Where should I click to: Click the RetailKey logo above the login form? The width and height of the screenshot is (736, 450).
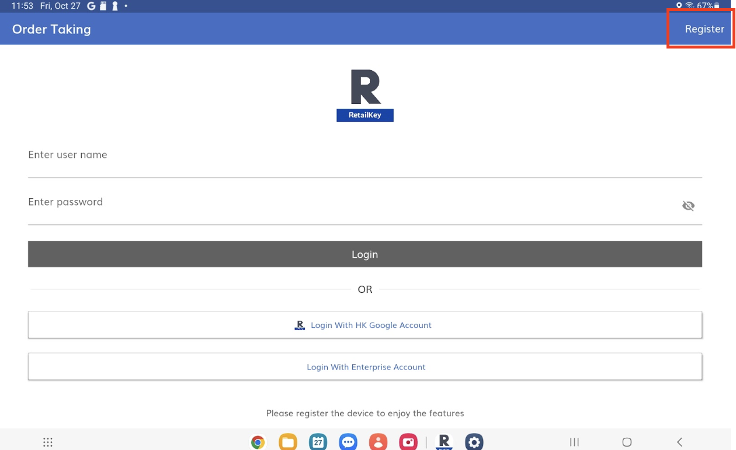pyautogui.click(x=364, y=94)
